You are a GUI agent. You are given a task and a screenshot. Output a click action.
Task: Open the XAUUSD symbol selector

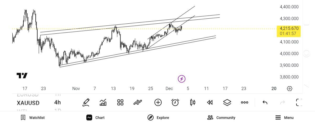pos(28,103)
